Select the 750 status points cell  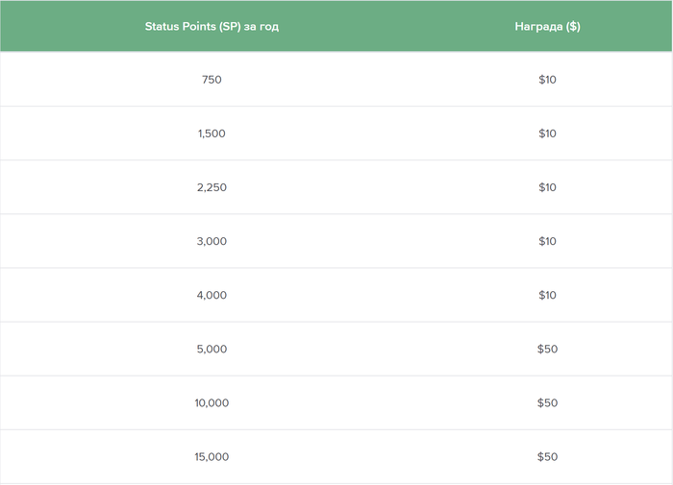pyautogui.click(x=212, y=80)
